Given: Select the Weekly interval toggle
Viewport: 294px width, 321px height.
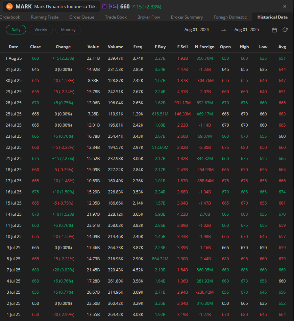Looking at the screenshot, I should coord(41,30).
